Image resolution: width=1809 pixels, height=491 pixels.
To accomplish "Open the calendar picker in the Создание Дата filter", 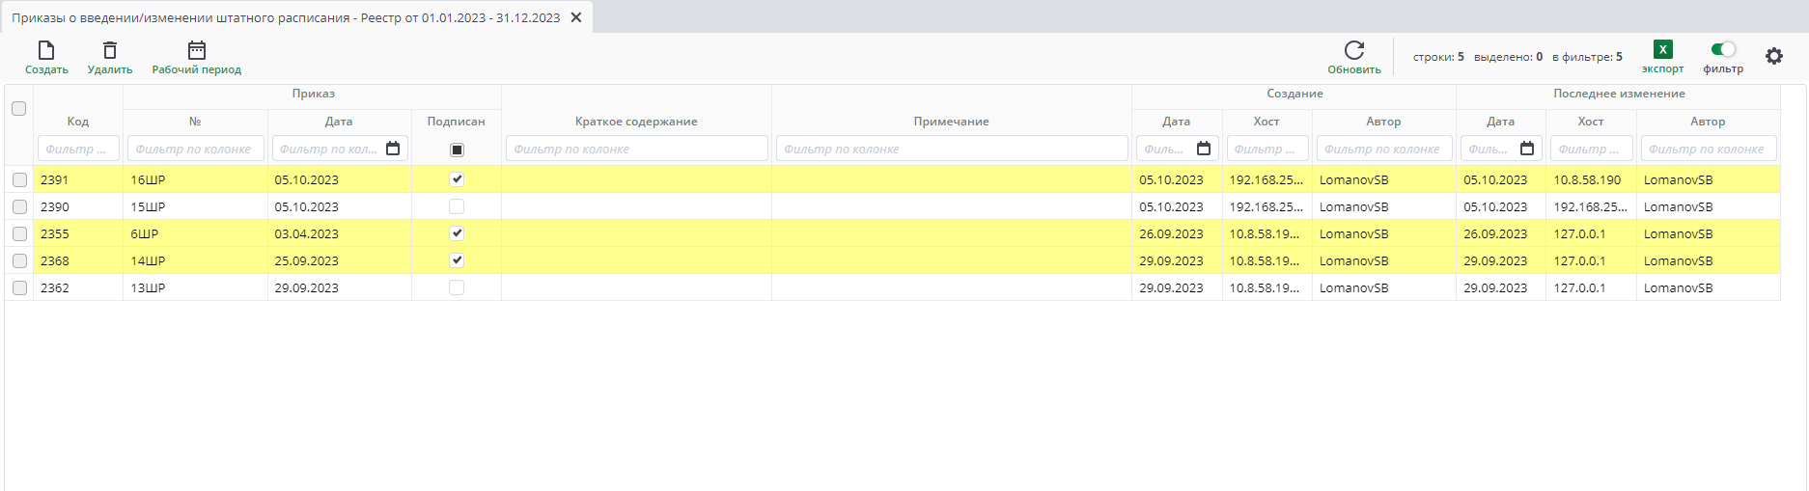I will (x=1204, y=149).
